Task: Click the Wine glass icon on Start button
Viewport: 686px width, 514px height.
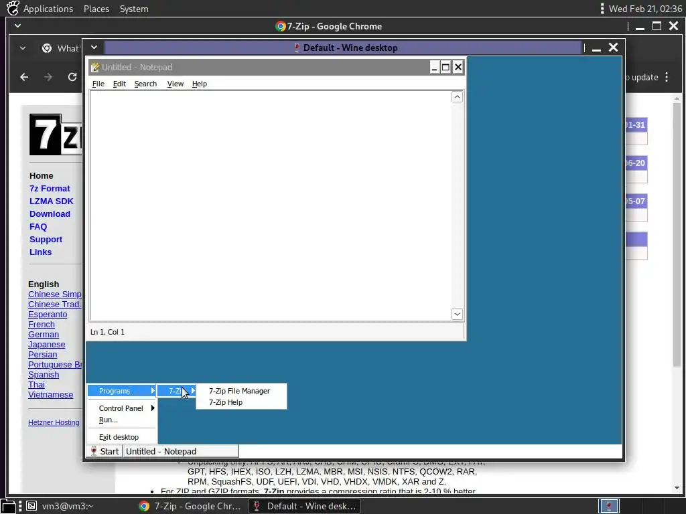Action: (x=93, y=451)
